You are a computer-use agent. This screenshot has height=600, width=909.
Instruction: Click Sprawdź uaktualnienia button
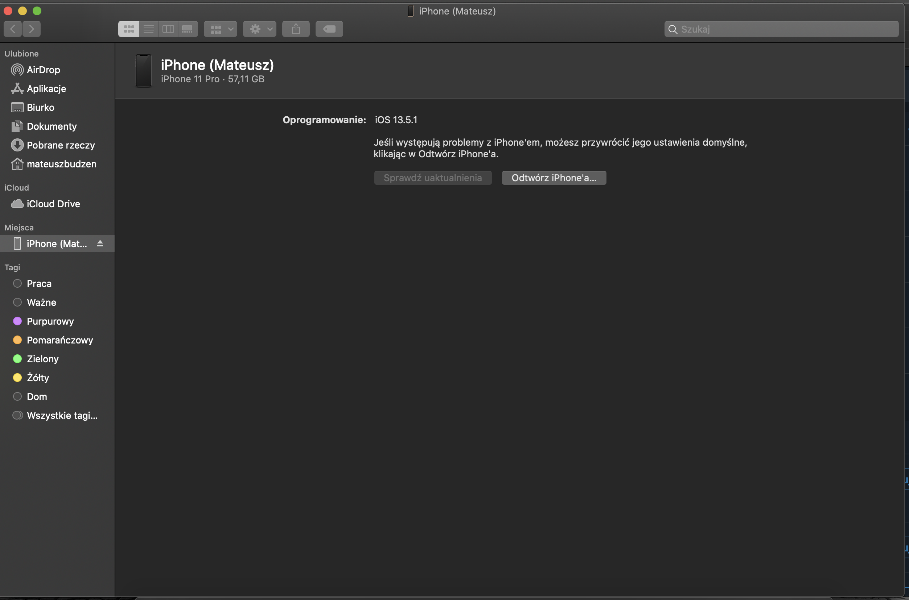(x=432, y=178)
